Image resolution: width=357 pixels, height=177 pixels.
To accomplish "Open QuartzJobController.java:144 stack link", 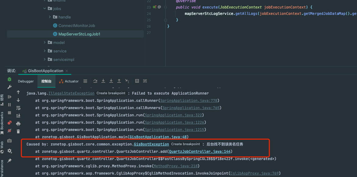I will pos(200,152).
